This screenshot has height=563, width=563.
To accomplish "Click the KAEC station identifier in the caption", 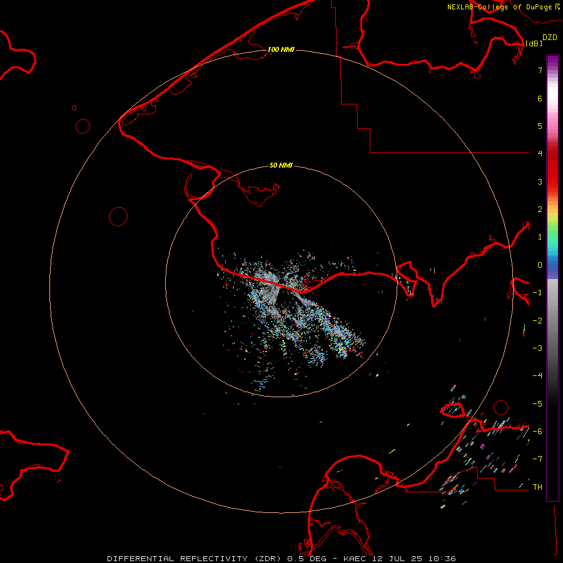I will [355, 559].
